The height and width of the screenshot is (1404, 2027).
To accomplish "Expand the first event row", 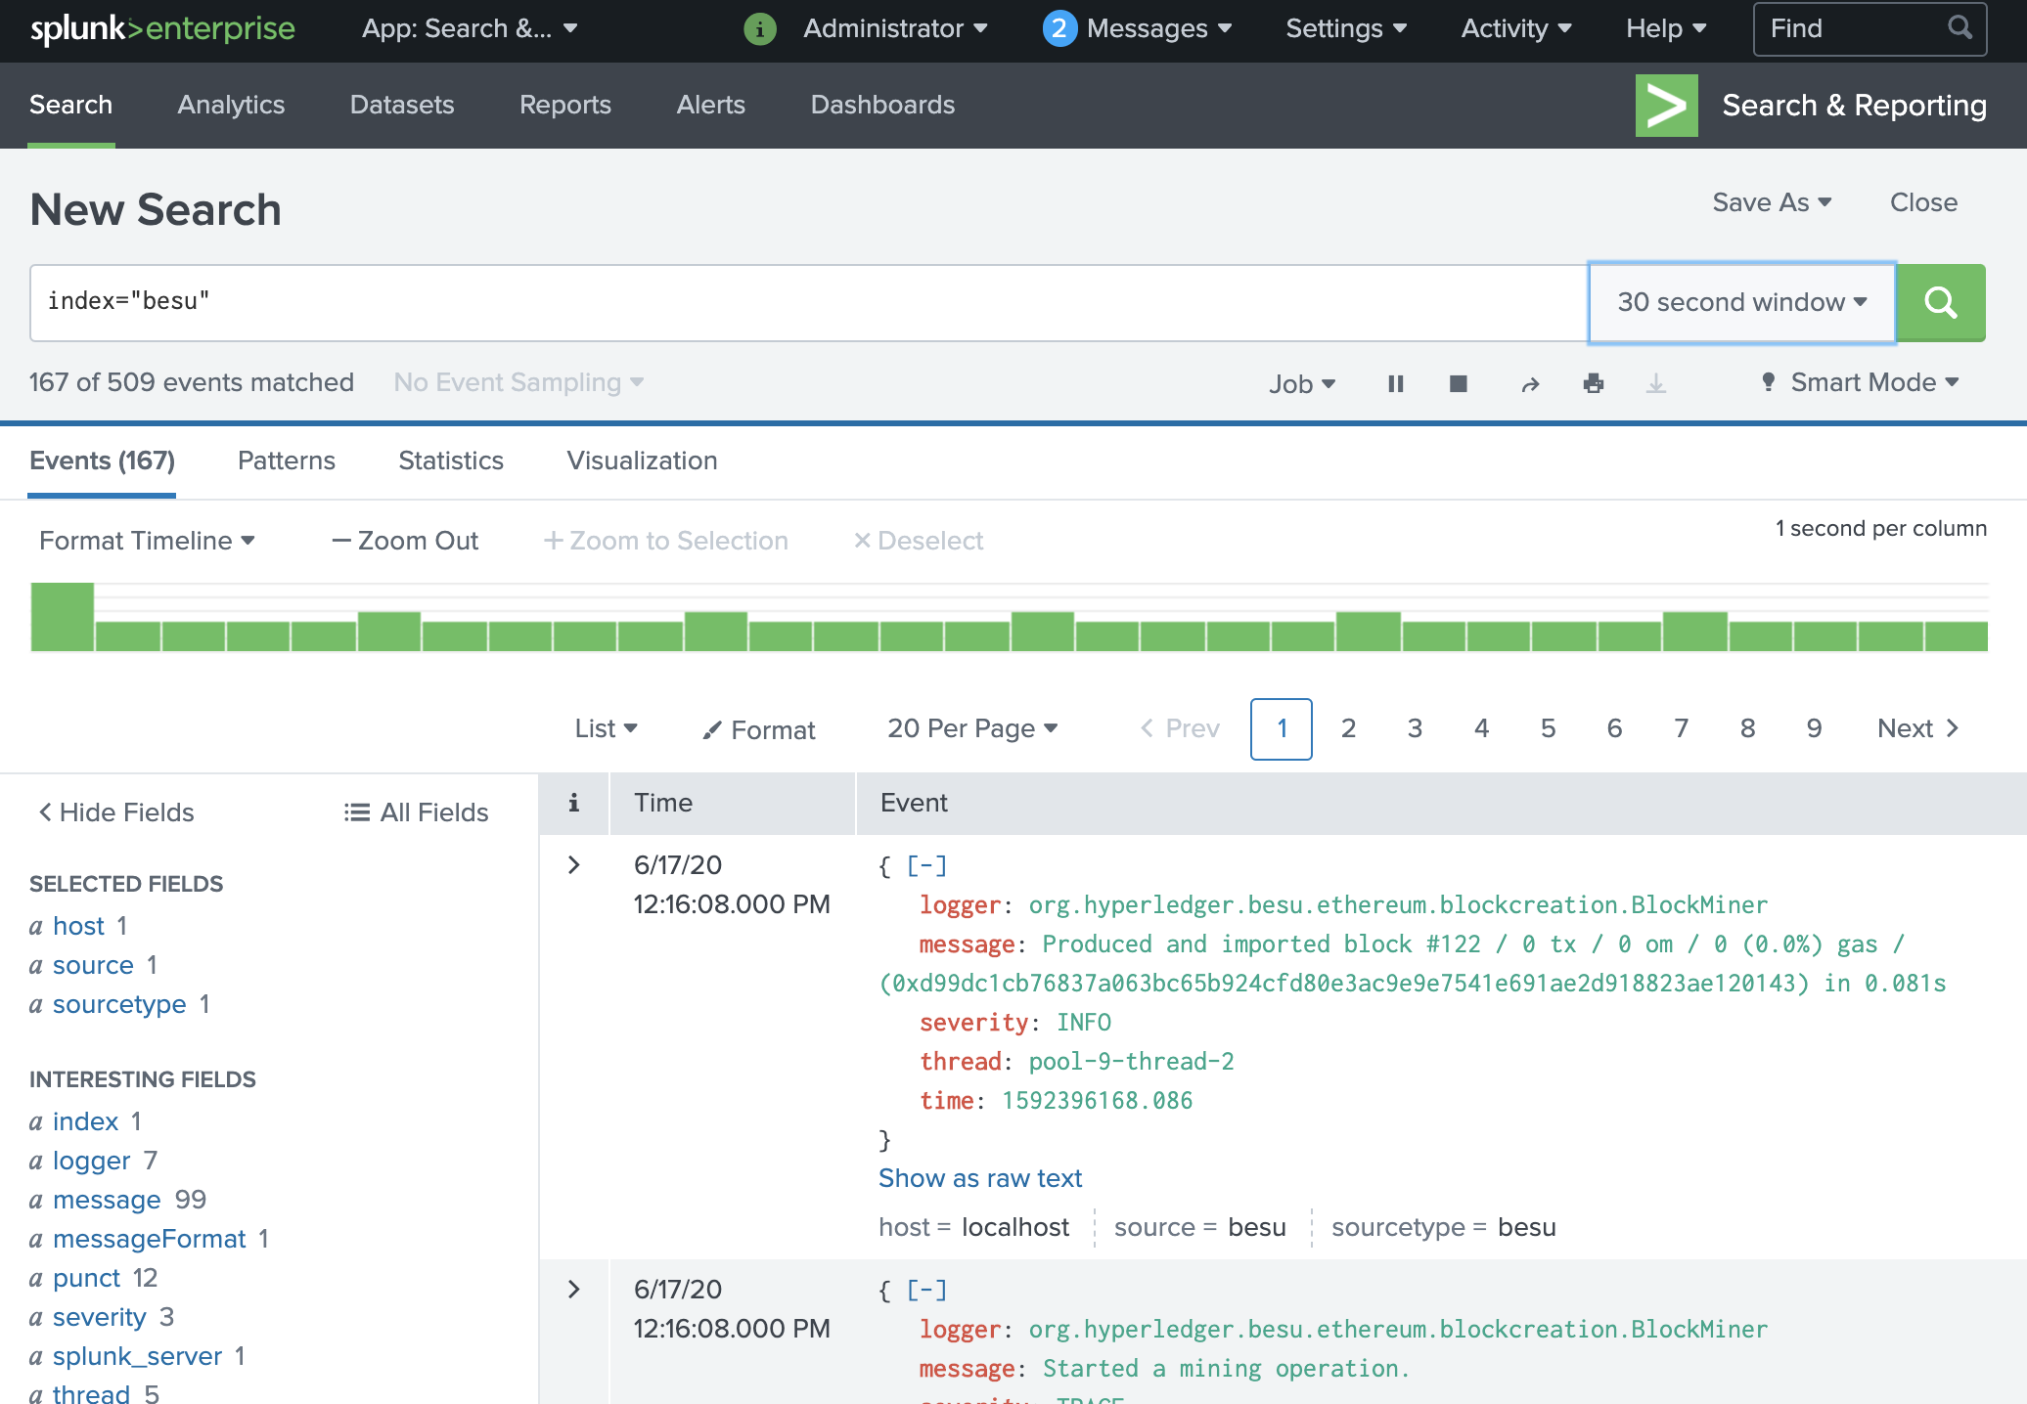I will (x=571, y=863).
